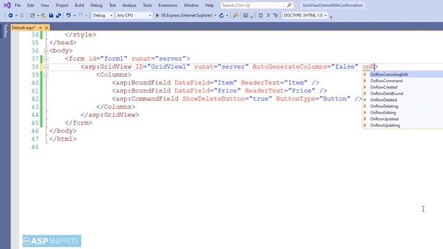Open the Debug menu
Screen dimensions: 443x249
[96, 5]
